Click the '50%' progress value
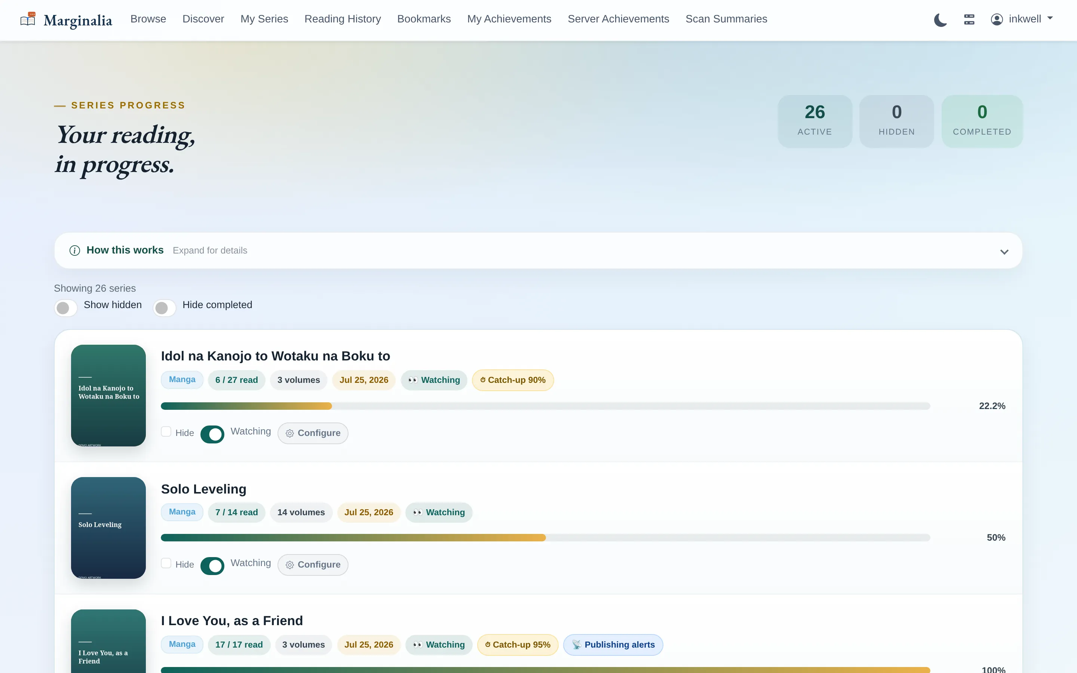Image resolution: width=1077 pixels, height=673 pixels. coord(996,538)
